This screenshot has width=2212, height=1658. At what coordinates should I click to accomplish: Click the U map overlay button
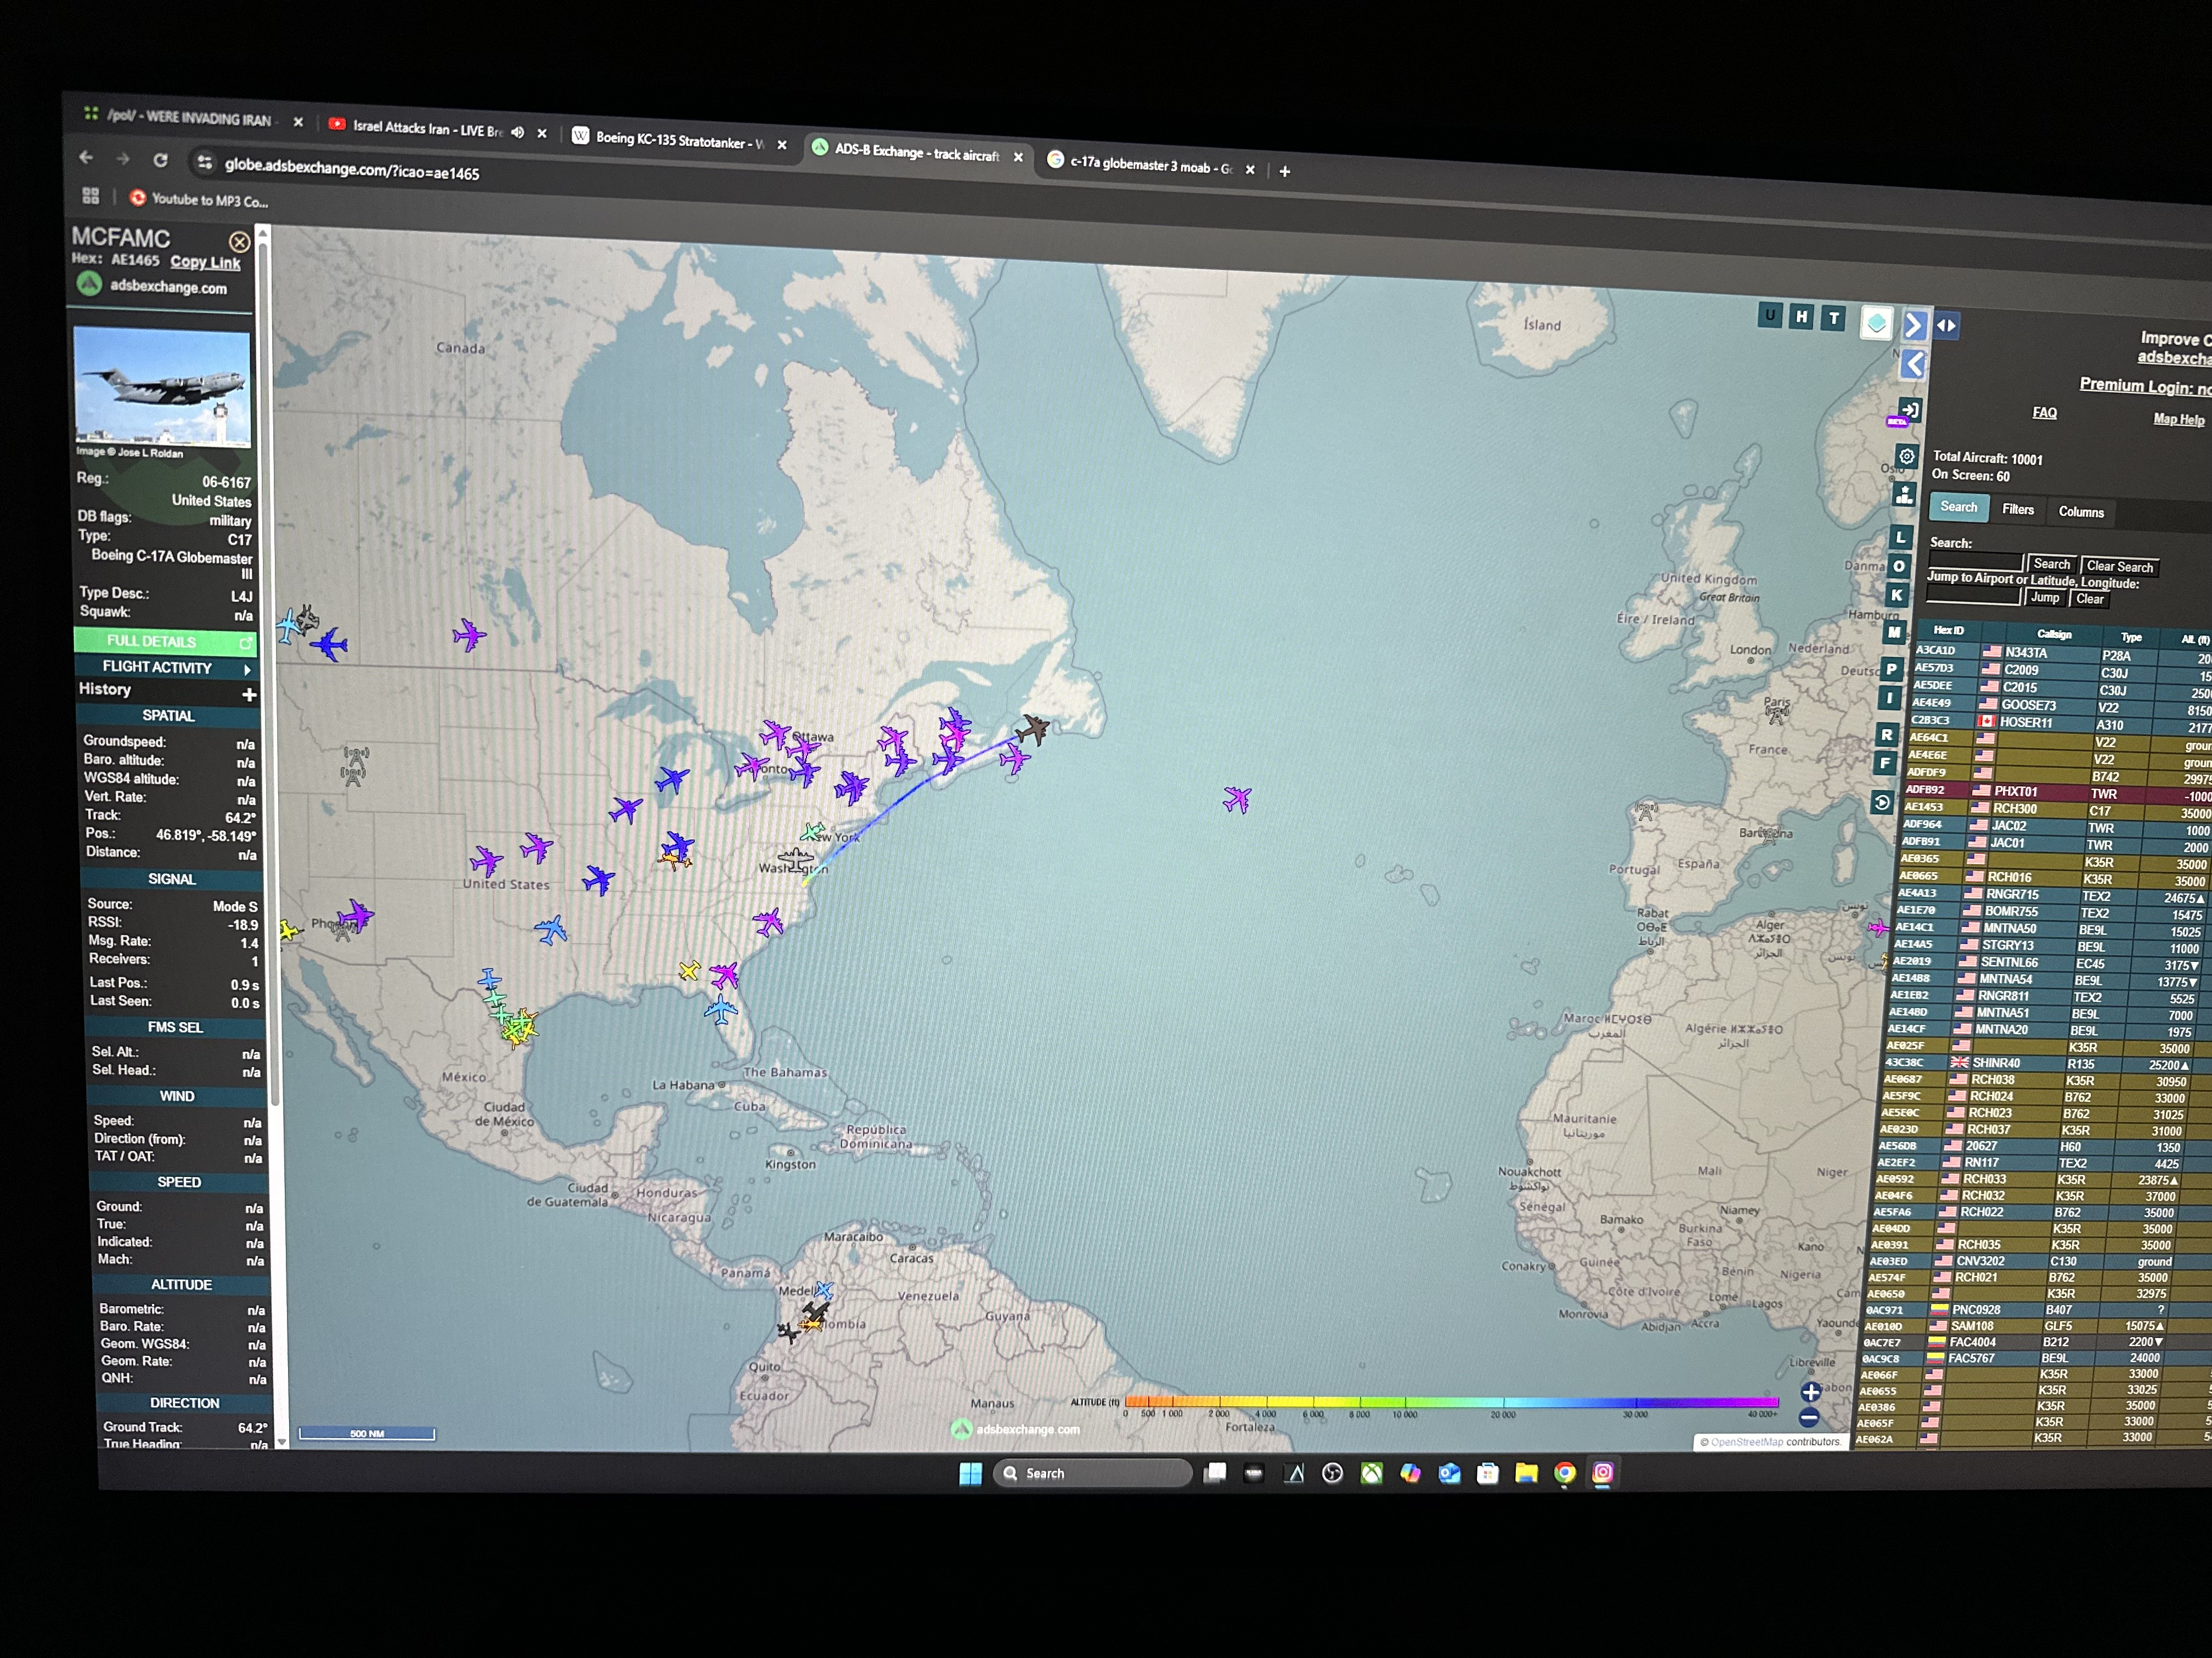tap(1770, 316)
